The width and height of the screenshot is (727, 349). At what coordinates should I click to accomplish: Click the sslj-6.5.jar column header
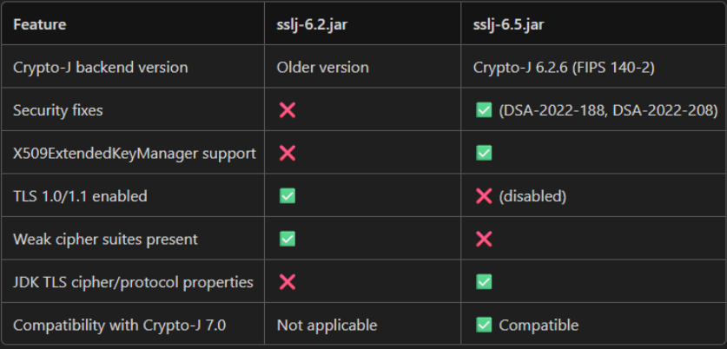(x=511, y=24)
